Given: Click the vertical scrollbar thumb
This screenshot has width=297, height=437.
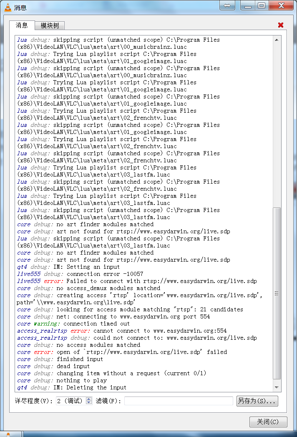Looking at the screenshot, I should pyautogui.click(x=277, y=293).
